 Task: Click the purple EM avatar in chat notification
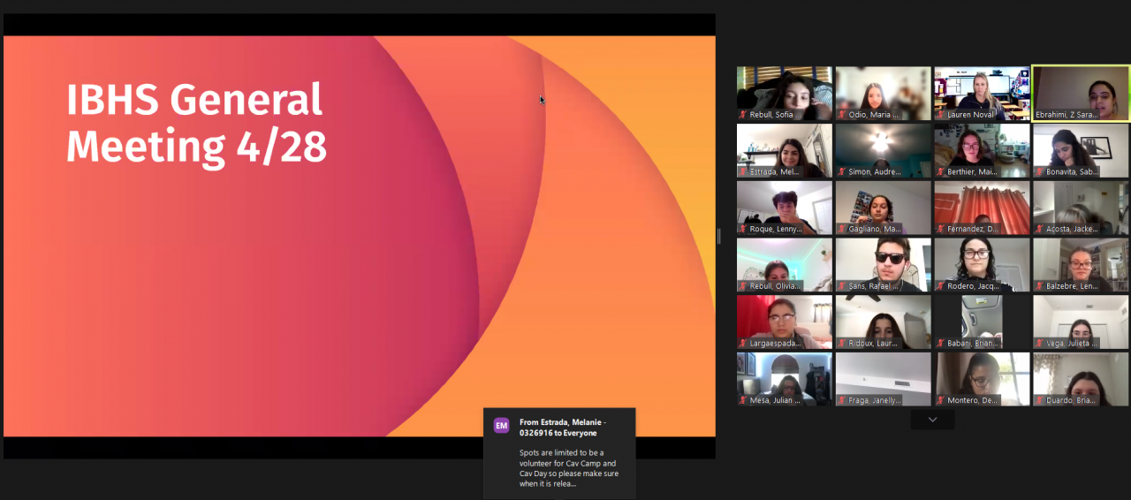coord(501,426)
